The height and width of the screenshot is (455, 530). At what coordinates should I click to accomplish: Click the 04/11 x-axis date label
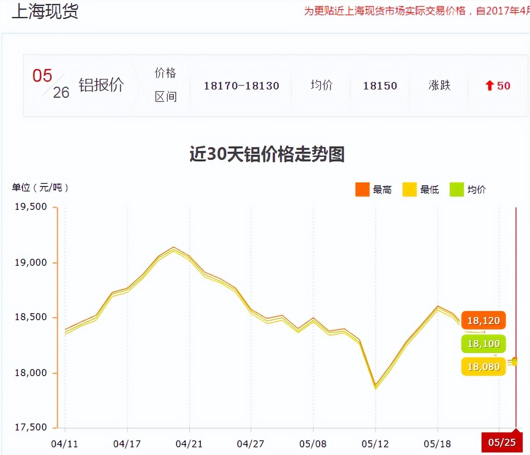tap(64, 444)
